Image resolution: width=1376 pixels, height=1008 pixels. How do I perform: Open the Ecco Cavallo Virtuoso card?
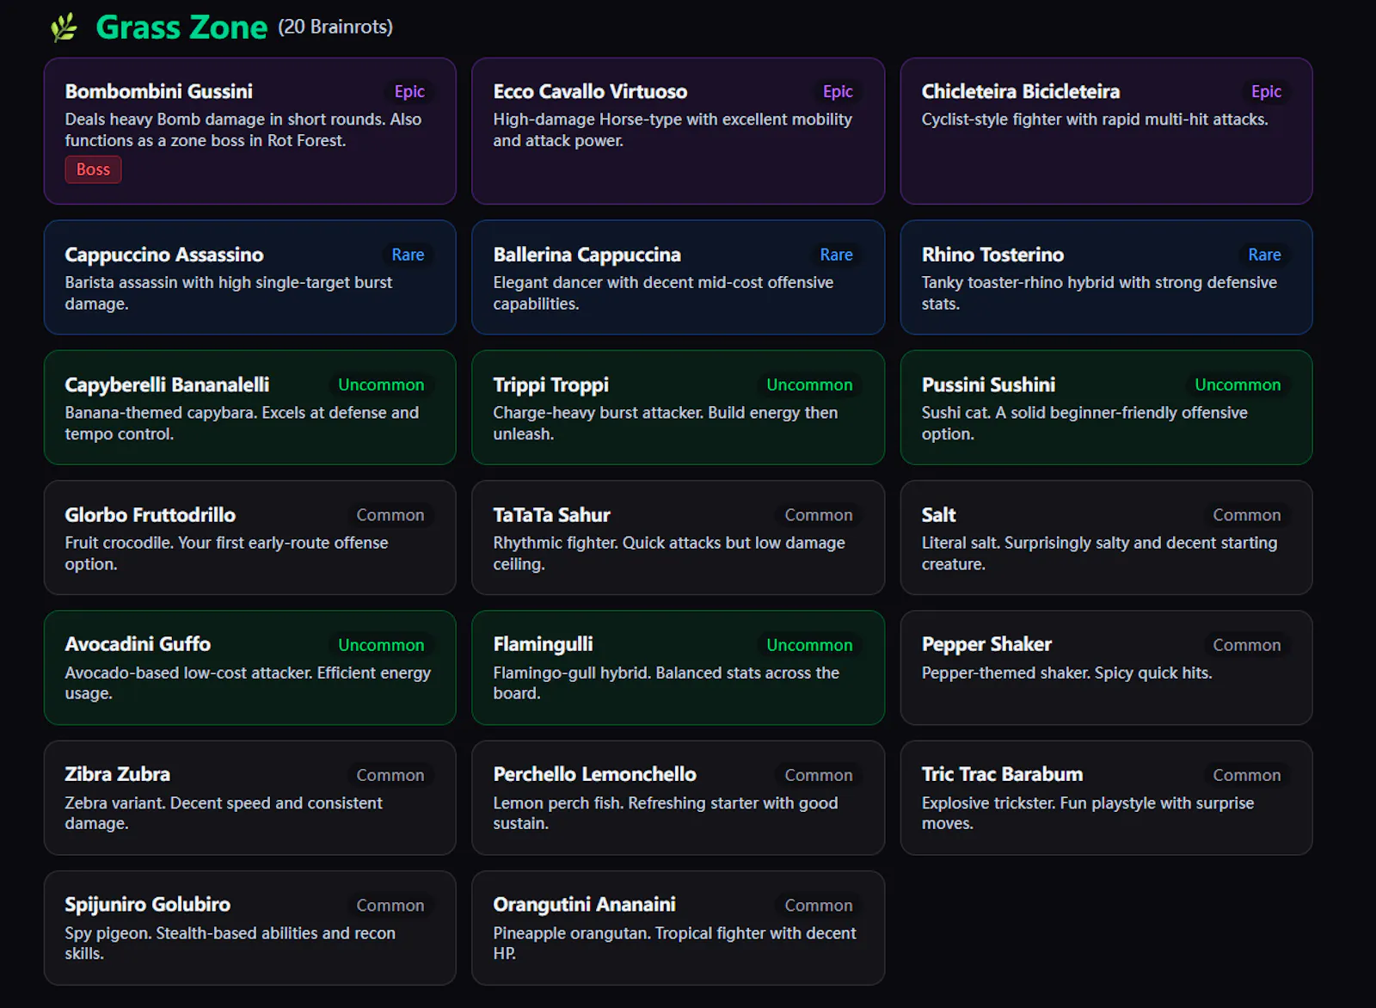point(678,131)
